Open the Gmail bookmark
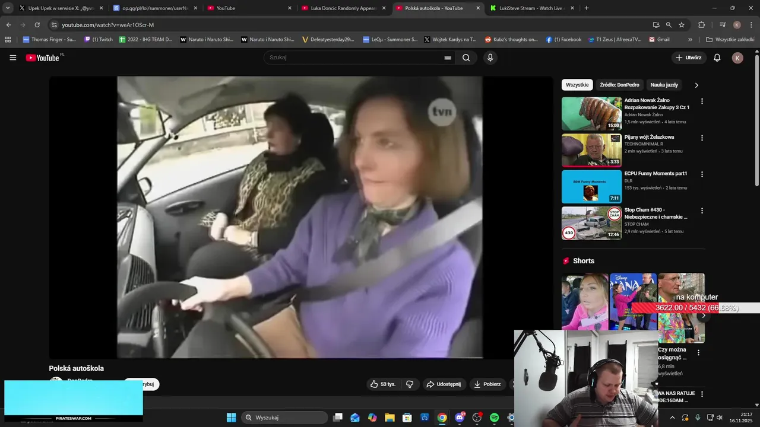 (660, 40)
